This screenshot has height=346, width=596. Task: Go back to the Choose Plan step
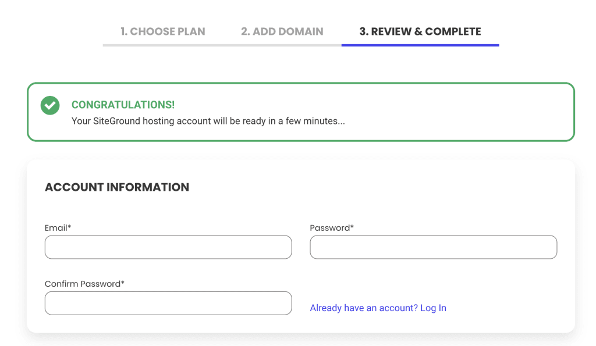(x=163, y=31)
